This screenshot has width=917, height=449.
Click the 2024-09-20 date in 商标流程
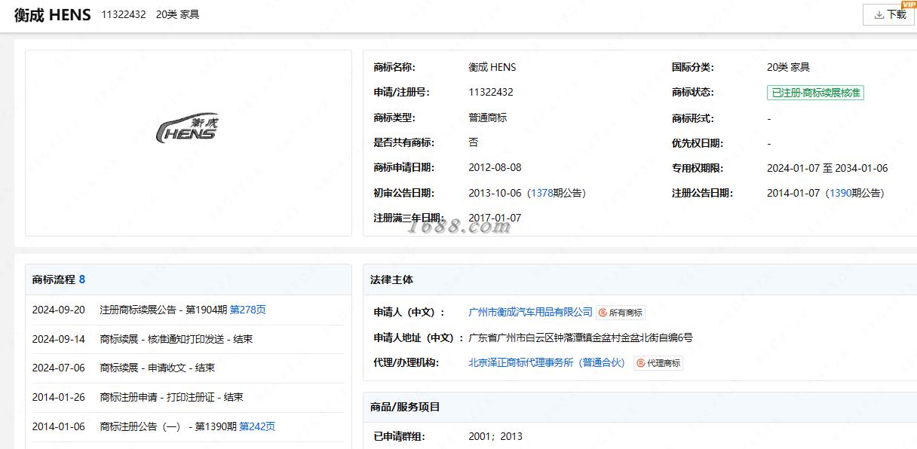tap(58, 310)
